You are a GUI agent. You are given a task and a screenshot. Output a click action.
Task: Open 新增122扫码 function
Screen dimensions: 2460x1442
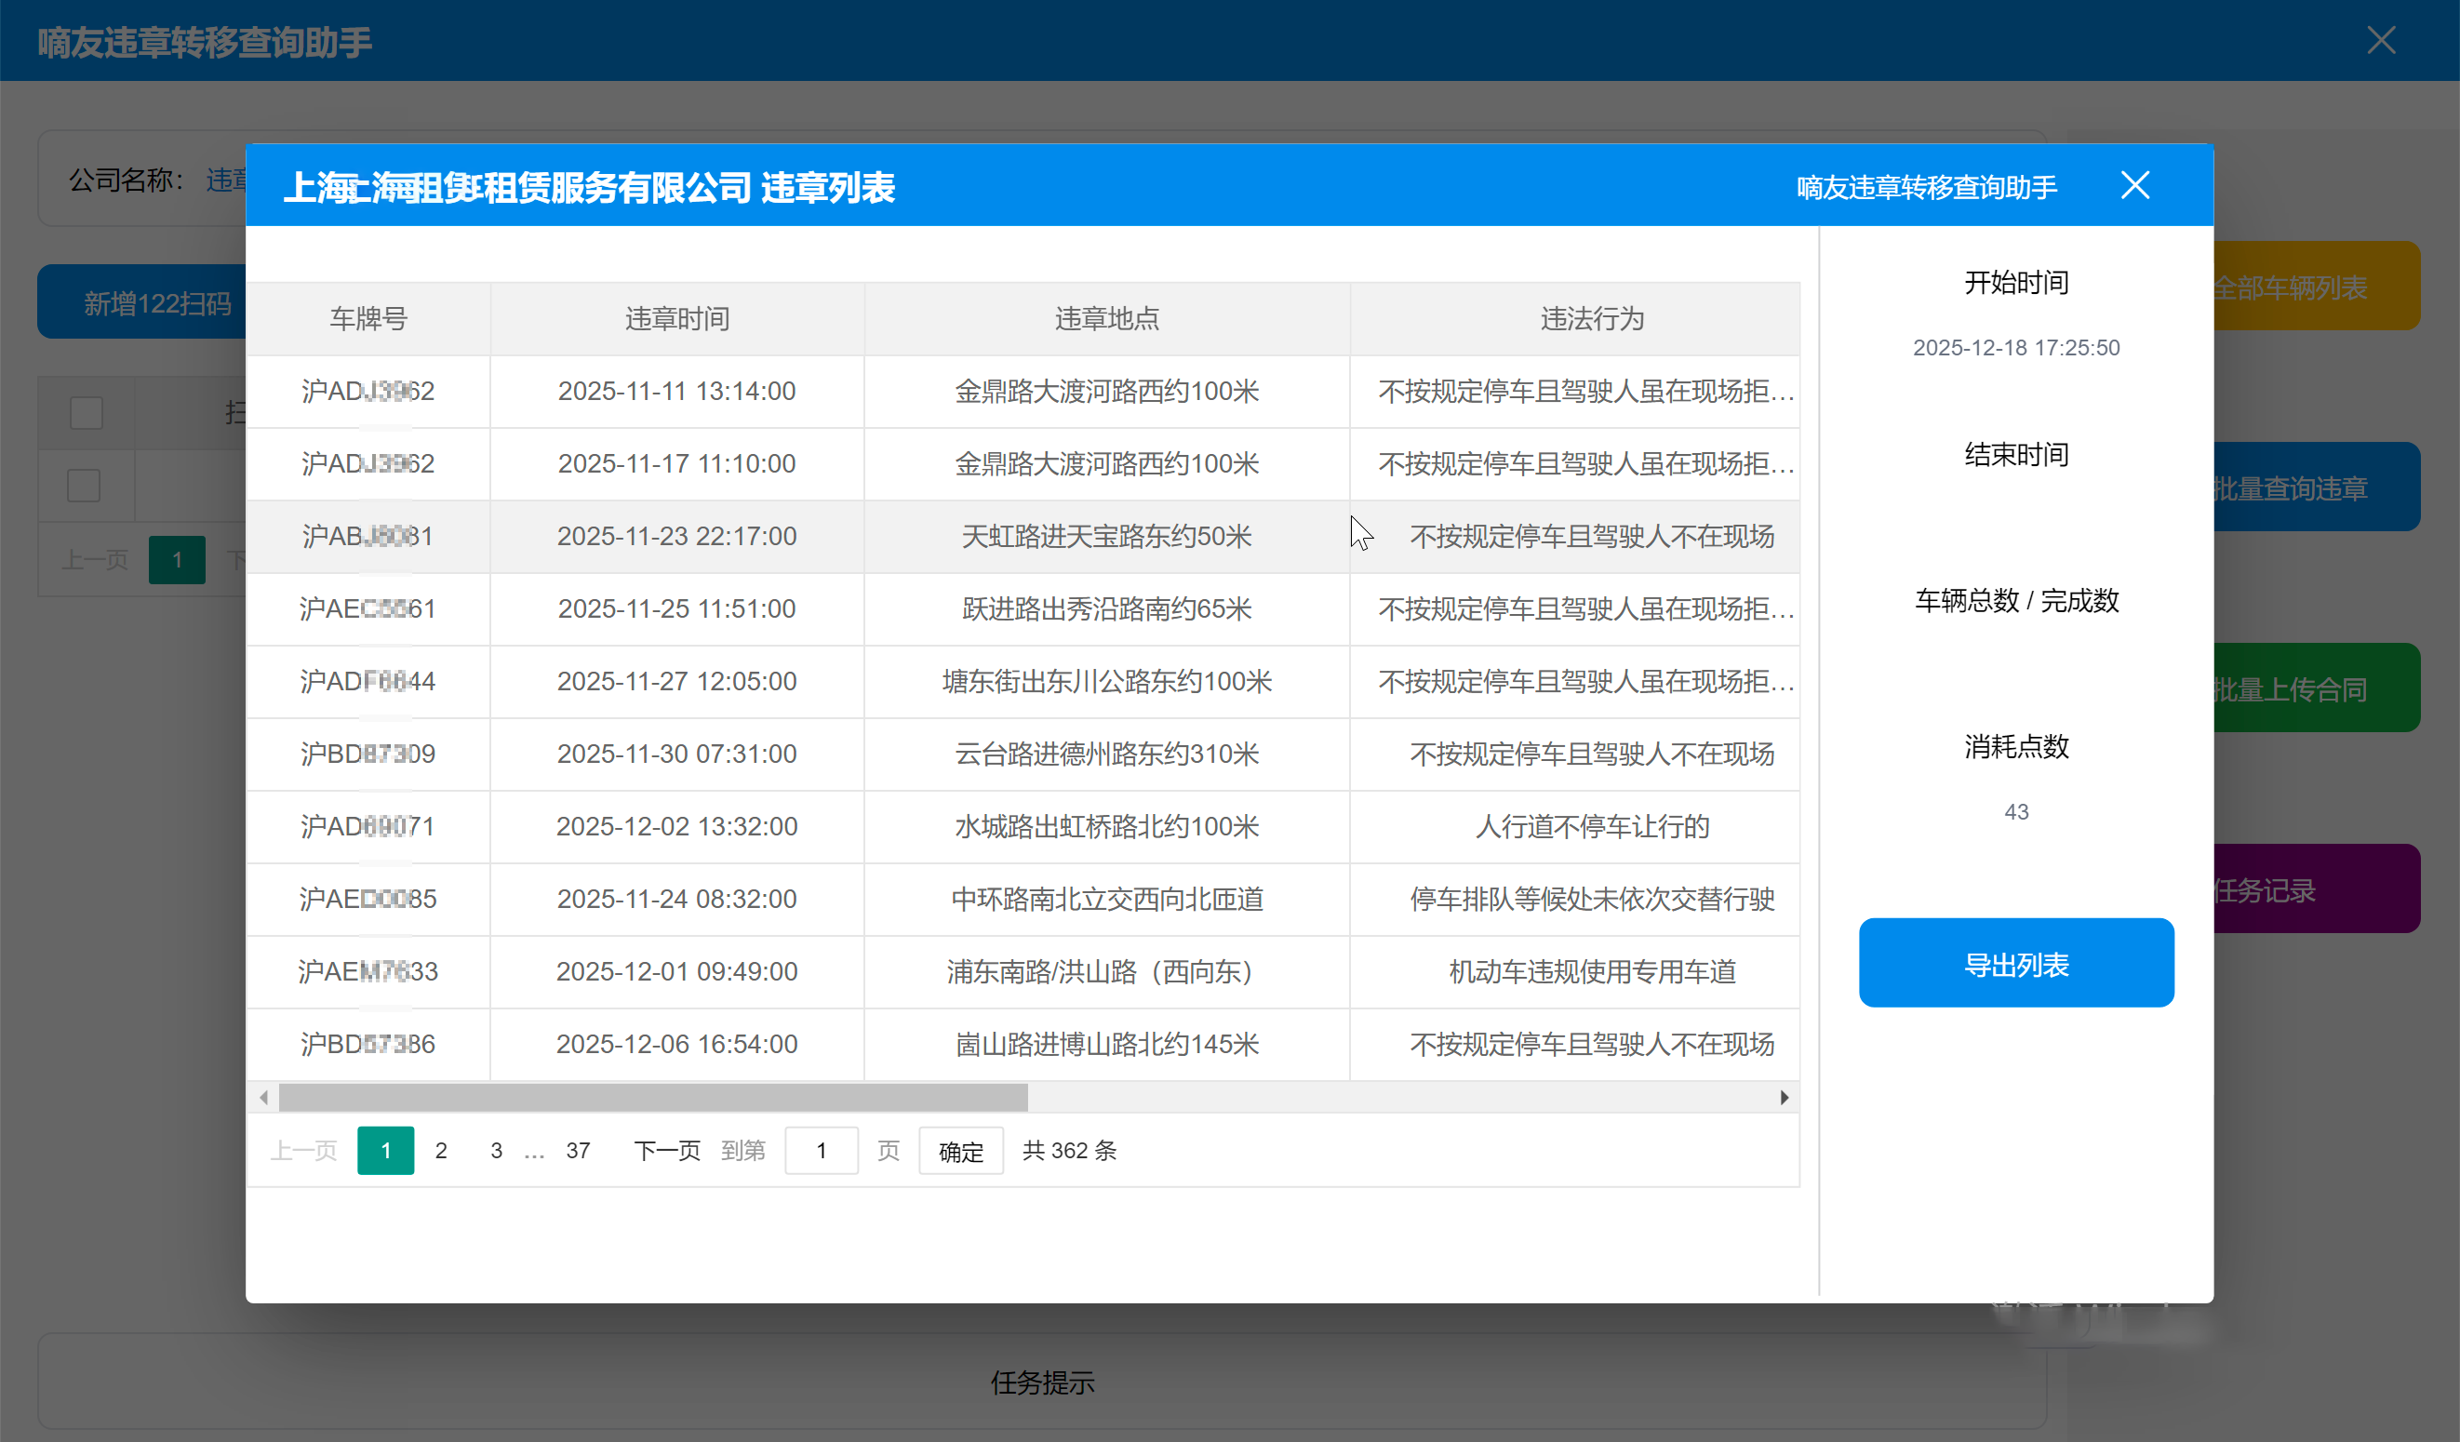[157, 302]
